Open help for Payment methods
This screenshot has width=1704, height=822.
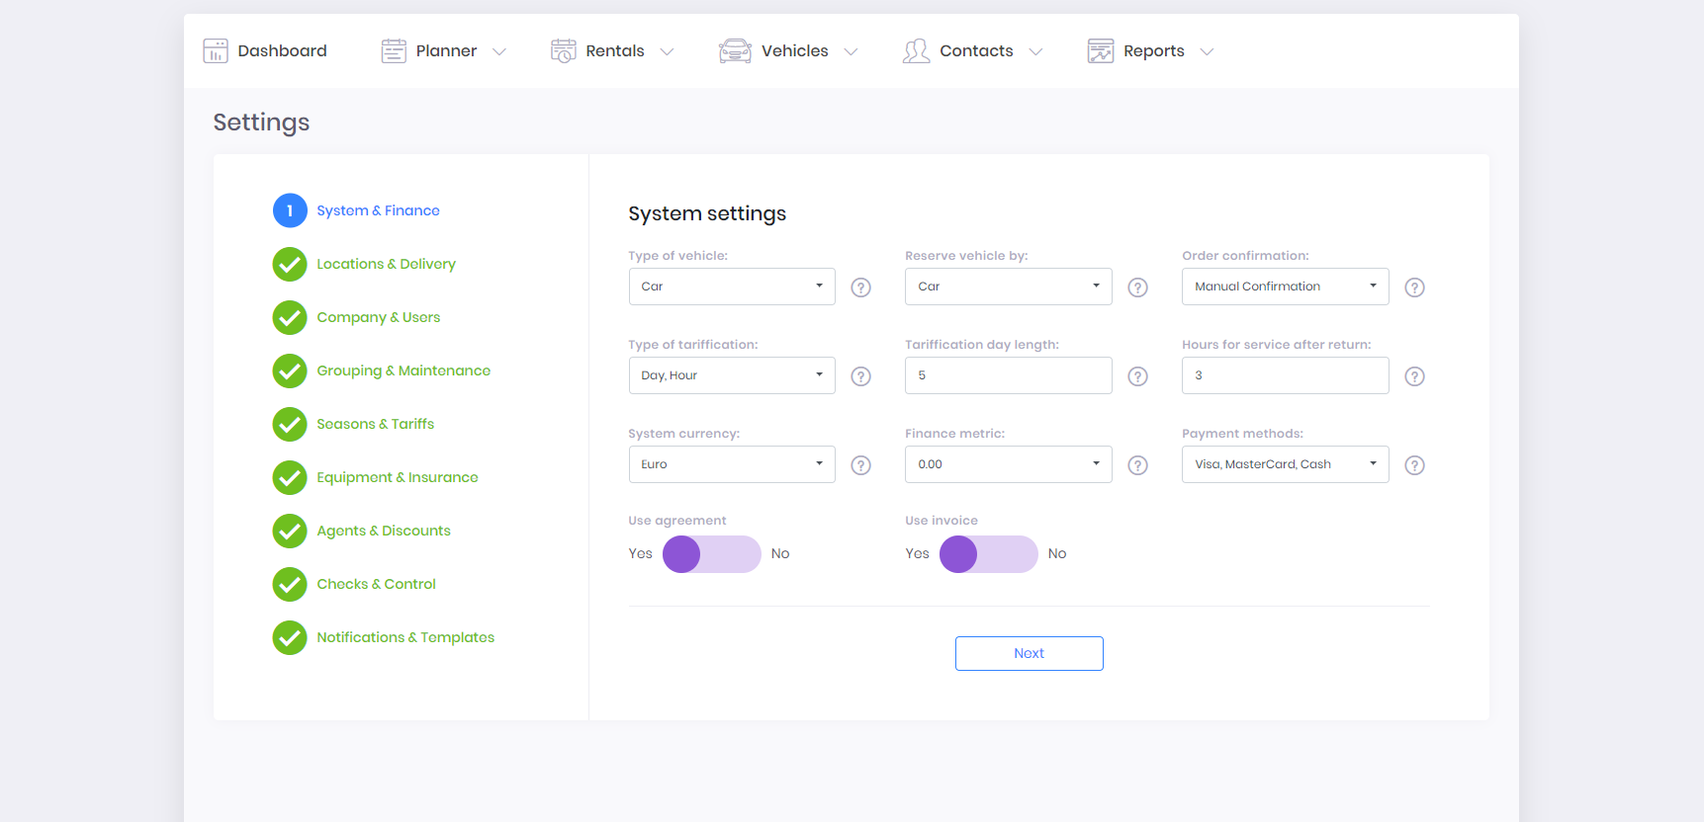1415,465
